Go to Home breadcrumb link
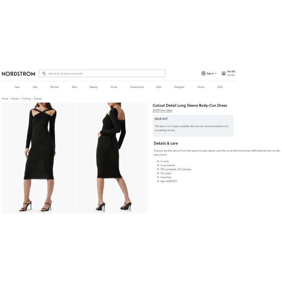 tap(5, 99)
